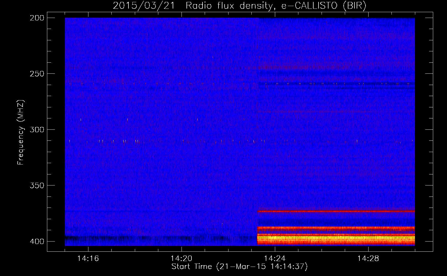Click the 'Start Time (21-Mar-15 14:14:37)' label

240,267
